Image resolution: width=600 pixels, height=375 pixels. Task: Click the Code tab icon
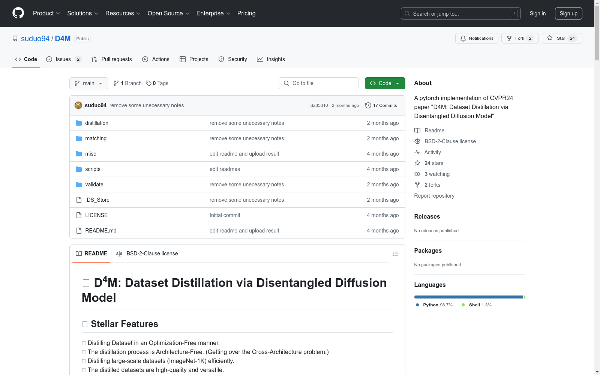pos(18,59)
